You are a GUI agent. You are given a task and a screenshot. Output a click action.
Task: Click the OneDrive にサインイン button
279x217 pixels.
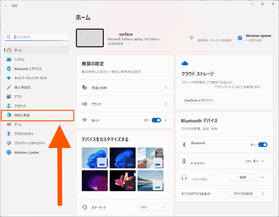click(199, 100)
